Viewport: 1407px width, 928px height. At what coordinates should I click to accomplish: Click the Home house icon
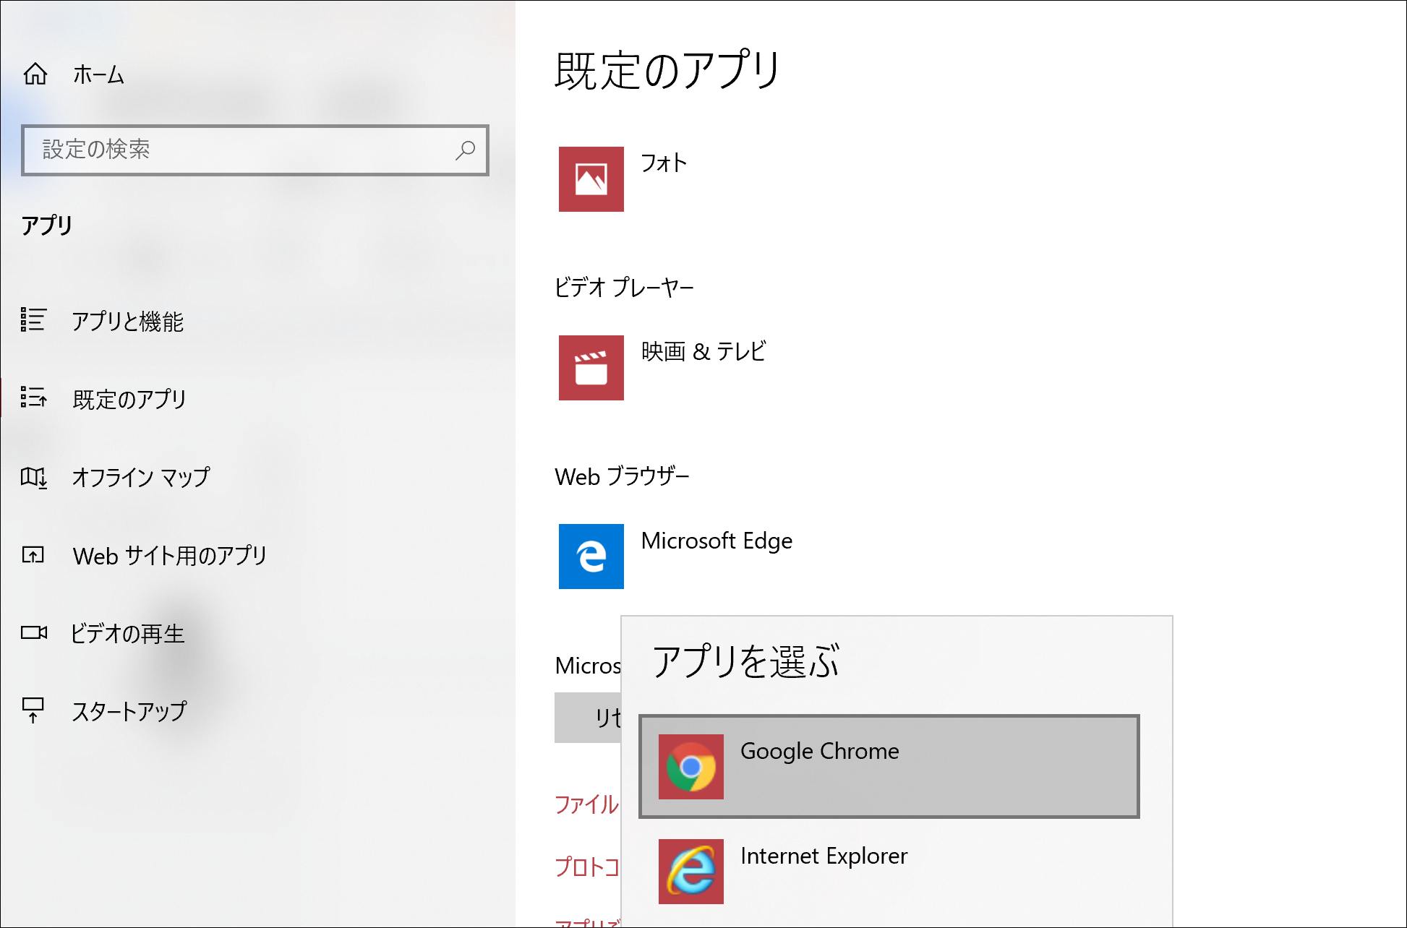pyautogui.click(x=35, y=74)
